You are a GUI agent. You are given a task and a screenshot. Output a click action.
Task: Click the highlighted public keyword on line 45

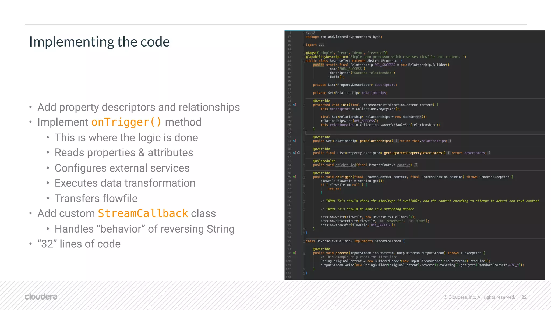319,65
